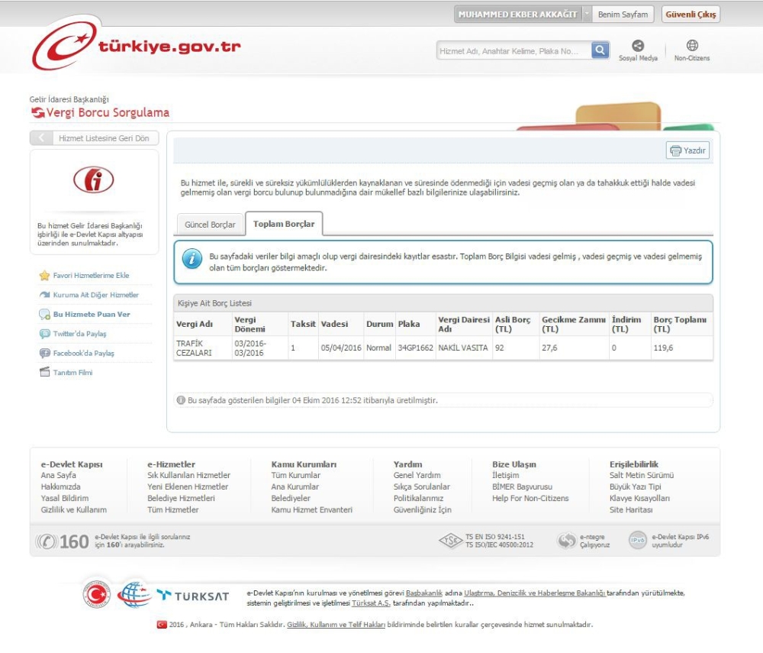763x653 pixels.
Task: Click the star icon for Favori Hizmetlerime Ekle
Action: (45, 276)
